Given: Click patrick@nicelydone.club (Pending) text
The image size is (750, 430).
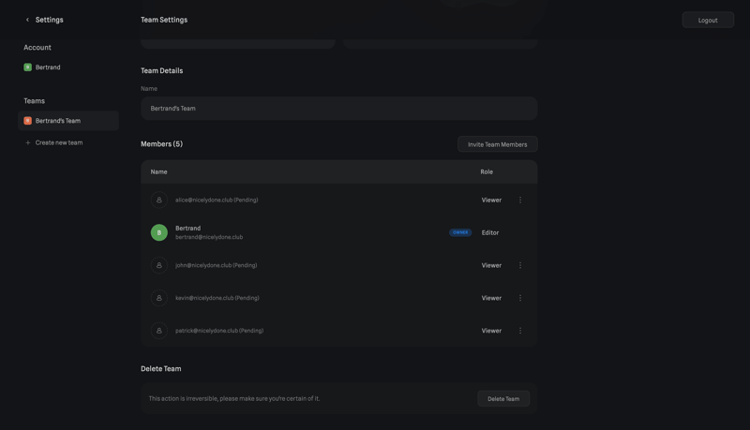Looking at the screenshot, I should click(219, 331).
